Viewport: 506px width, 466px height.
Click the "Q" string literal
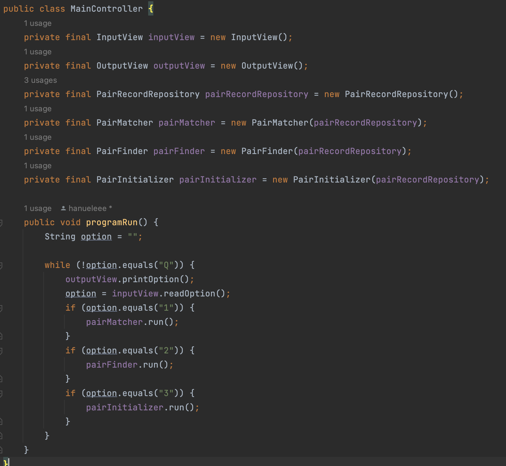click(166, 265)
